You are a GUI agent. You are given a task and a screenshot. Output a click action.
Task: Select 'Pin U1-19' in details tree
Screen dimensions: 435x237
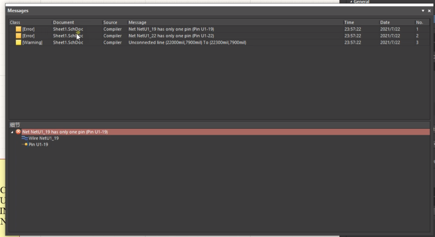point(38,144)
